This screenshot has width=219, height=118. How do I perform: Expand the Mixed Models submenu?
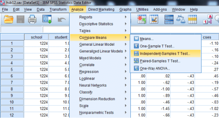pyautogui.click(x=100, y=58)
